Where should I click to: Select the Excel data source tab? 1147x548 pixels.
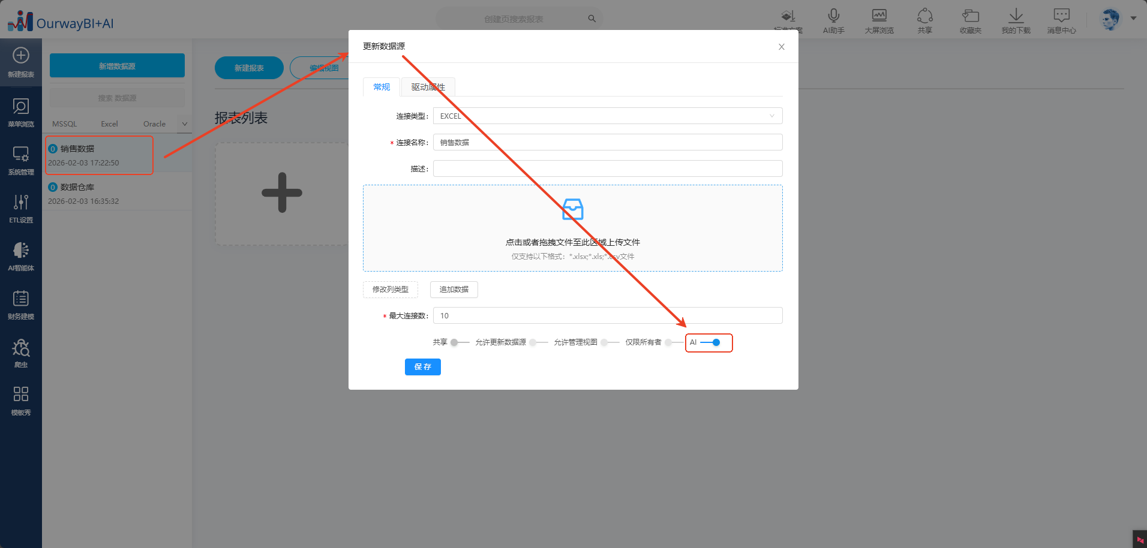[x=109, y=124]
